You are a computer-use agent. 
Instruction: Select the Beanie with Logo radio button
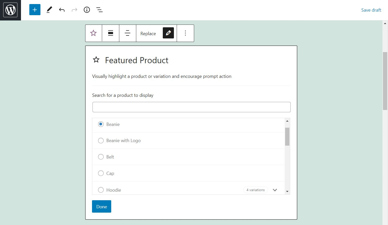pos(101,141)
